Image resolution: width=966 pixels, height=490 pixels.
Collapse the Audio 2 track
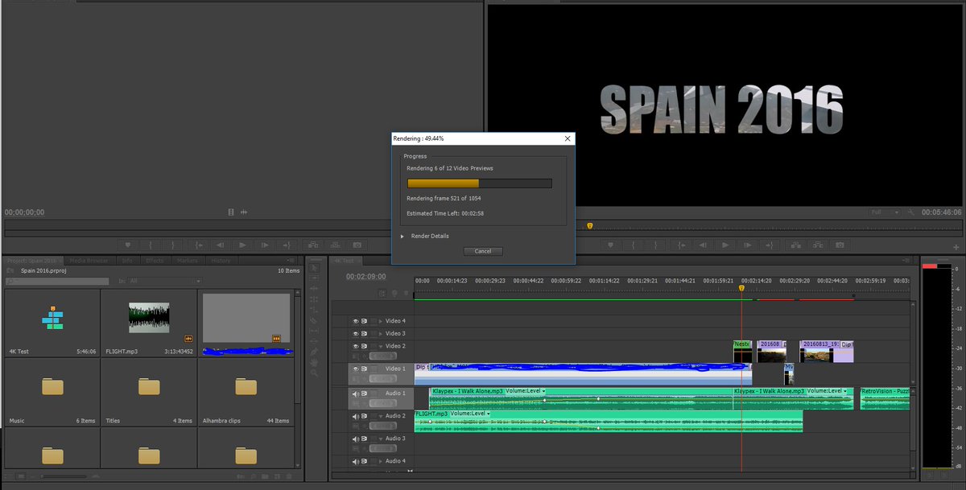381,416
